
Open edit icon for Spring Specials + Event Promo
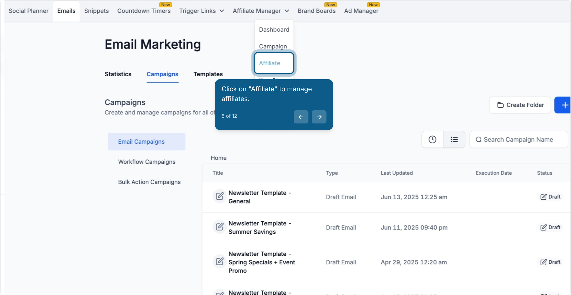(220, 262)
